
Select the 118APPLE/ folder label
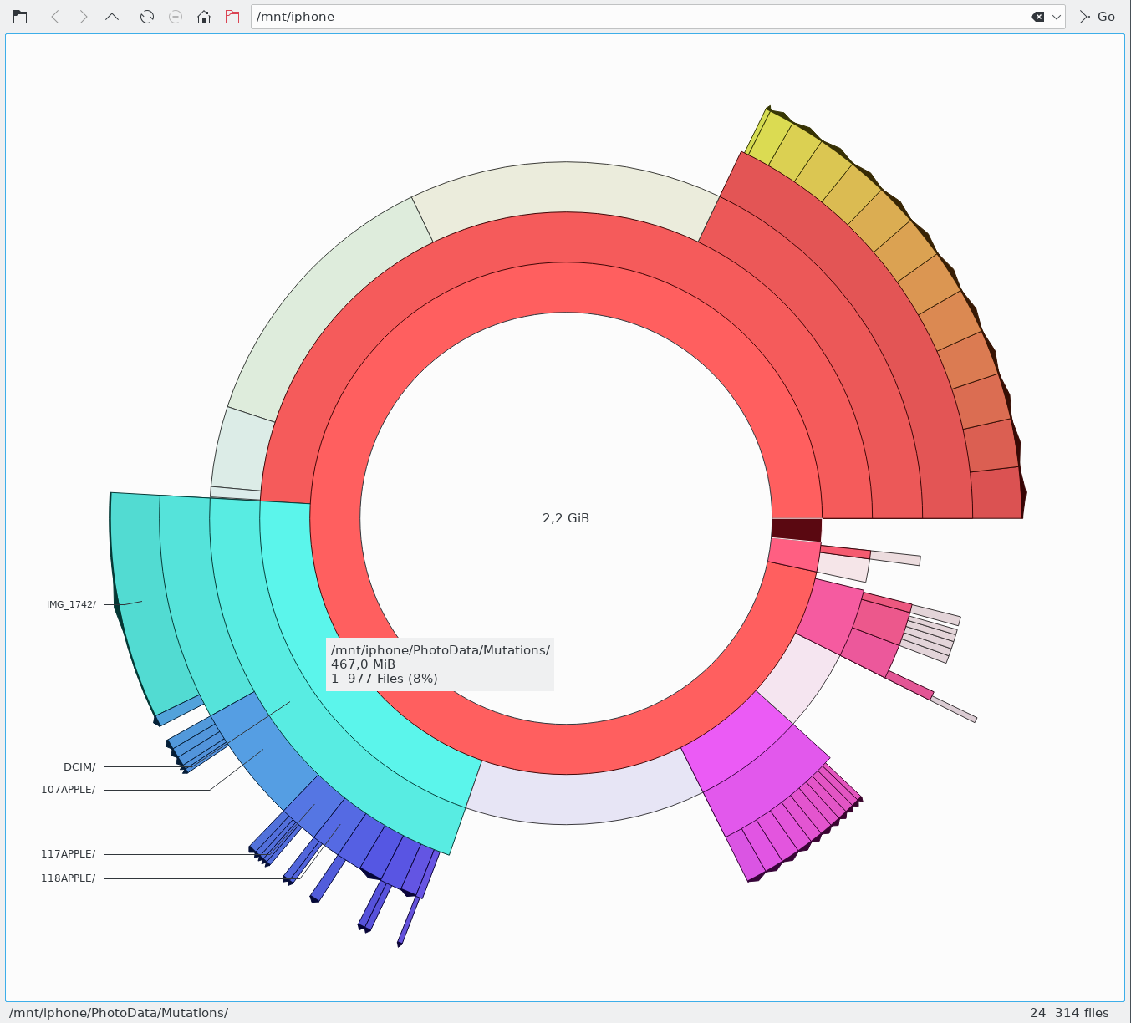click(69, 878)
